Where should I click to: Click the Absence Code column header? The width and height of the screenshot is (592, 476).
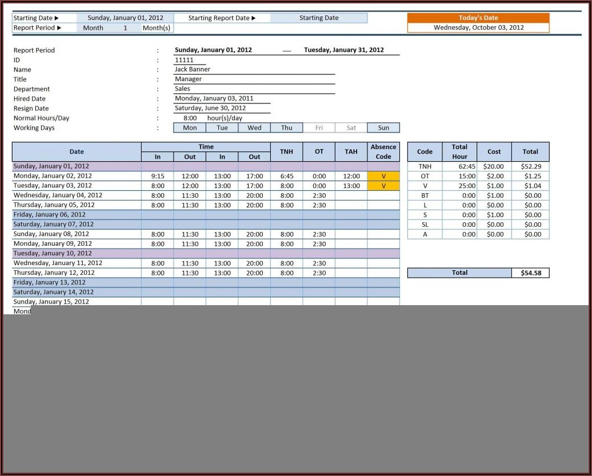click(x=383, y=151)
